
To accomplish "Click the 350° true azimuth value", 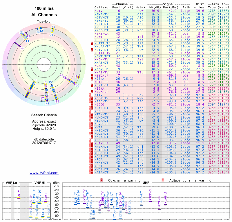I will [x=212, y=169].
